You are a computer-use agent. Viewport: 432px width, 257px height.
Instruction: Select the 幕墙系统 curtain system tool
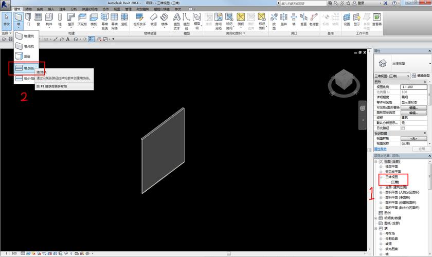[x=105, y=21]
